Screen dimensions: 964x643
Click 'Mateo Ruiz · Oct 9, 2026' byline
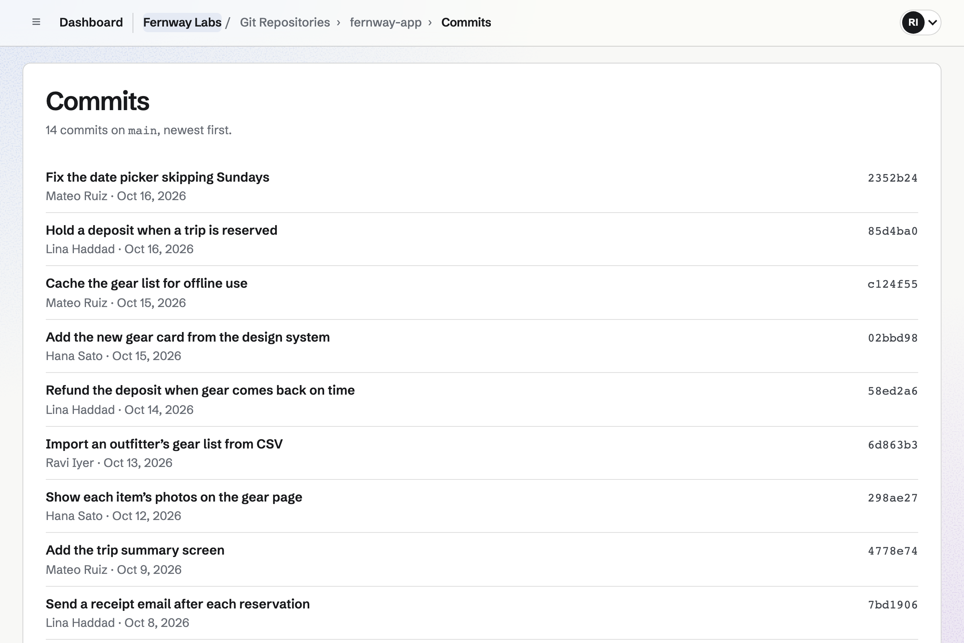[x=114, y=569]
